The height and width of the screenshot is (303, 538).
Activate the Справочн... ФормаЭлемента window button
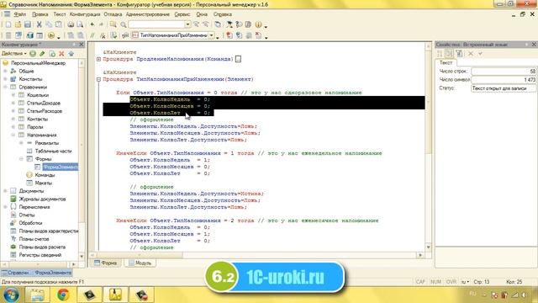pos(36,273)
